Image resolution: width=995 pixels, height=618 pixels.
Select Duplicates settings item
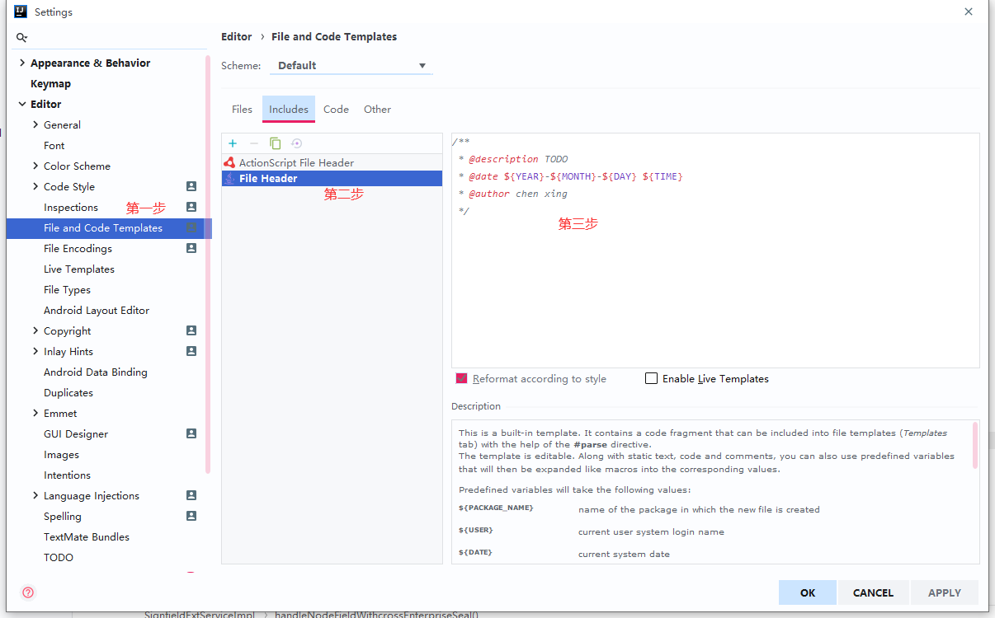(x=68, y=392)
